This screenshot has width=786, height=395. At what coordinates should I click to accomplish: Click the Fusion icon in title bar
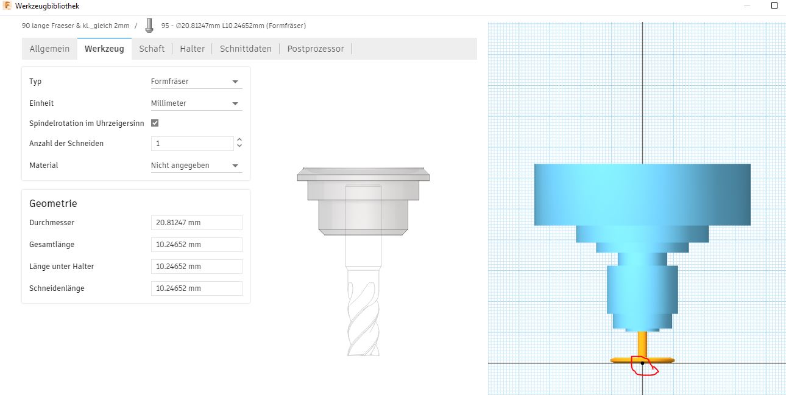click(x=7, y=5)
